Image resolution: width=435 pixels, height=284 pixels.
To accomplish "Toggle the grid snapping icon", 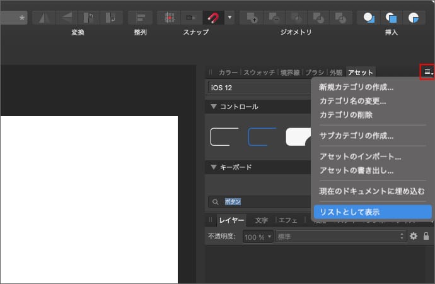I will click(x=169, y=17).
